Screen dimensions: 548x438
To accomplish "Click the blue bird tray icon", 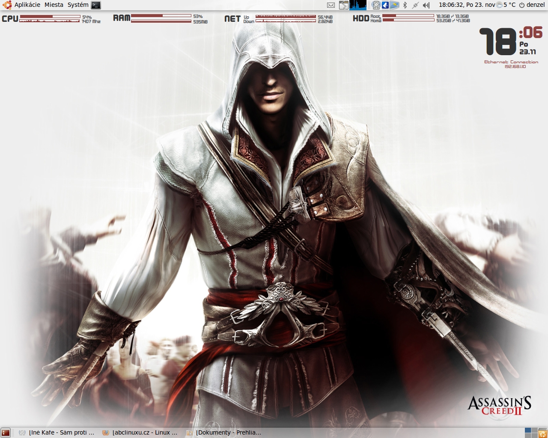I will coord(385,5).
